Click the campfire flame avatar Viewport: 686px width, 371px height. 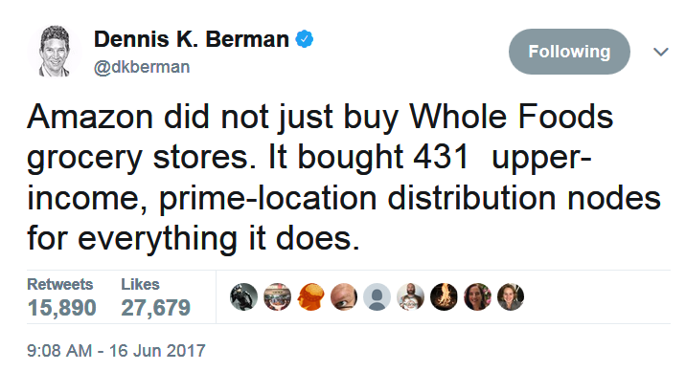click(444, 296)
